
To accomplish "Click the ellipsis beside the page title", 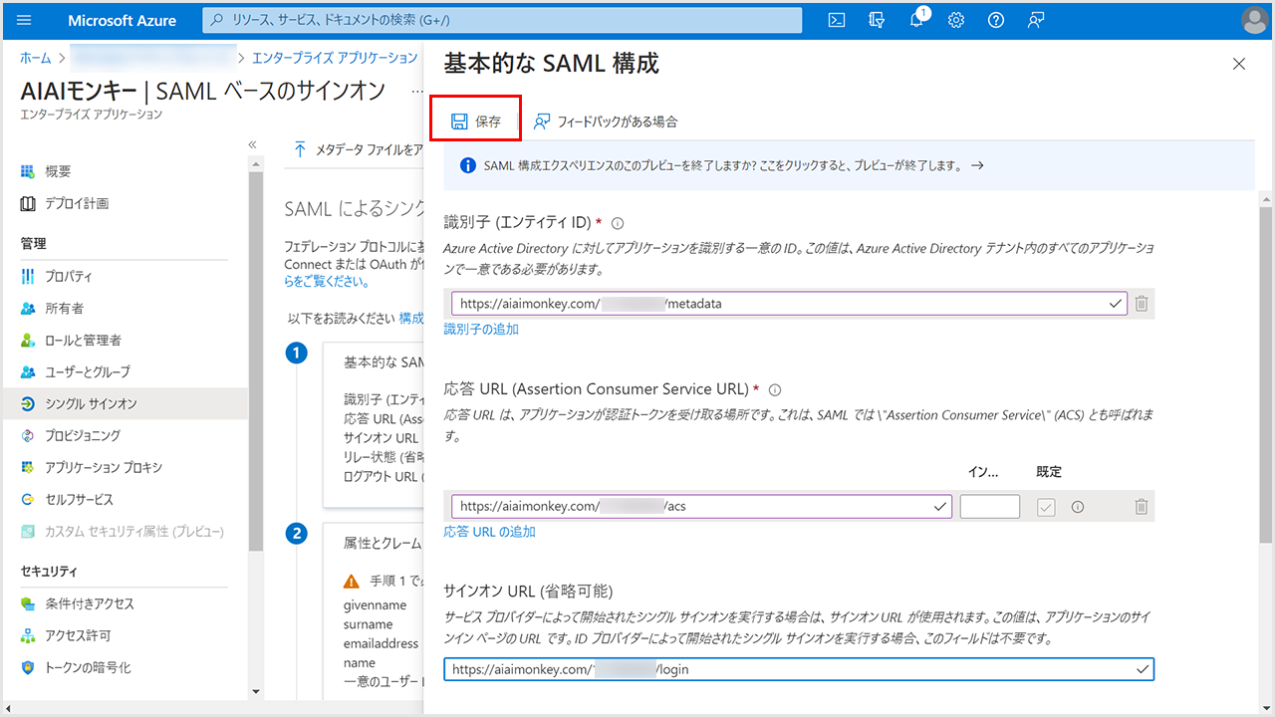I will 416,92.
